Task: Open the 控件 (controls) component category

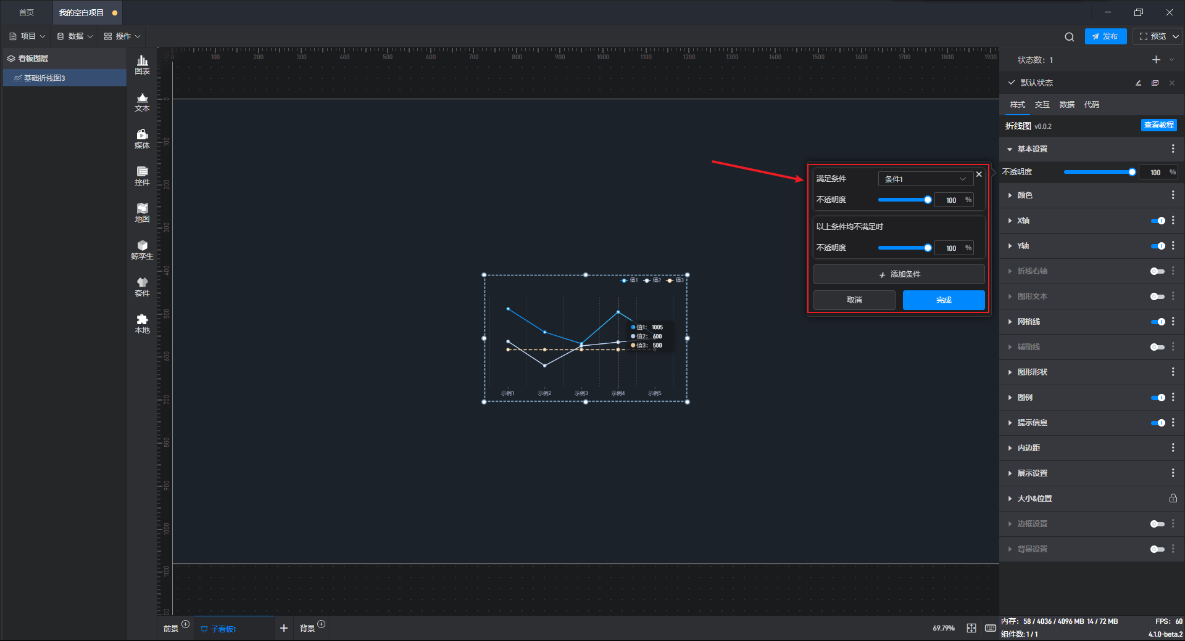Action: tap(142, 176)
